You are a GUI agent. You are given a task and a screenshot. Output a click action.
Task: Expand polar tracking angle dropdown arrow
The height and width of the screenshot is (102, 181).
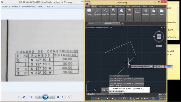pyautogui.click(x=107, y=99)
